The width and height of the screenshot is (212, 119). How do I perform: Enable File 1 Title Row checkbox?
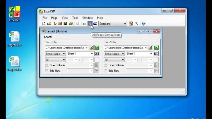pyautogui.click(x=47, y=71)
